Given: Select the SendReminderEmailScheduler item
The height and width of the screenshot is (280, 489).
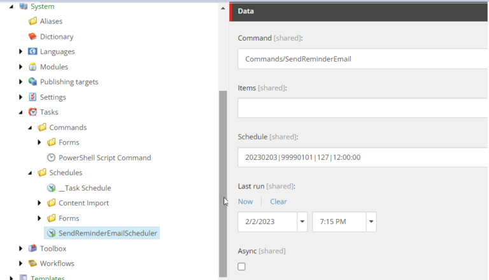Looking at the screenshot, I should tap(108, 234).
